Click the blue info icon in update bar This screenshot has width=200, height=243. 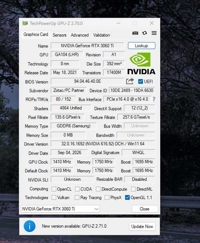click(29, 226)
